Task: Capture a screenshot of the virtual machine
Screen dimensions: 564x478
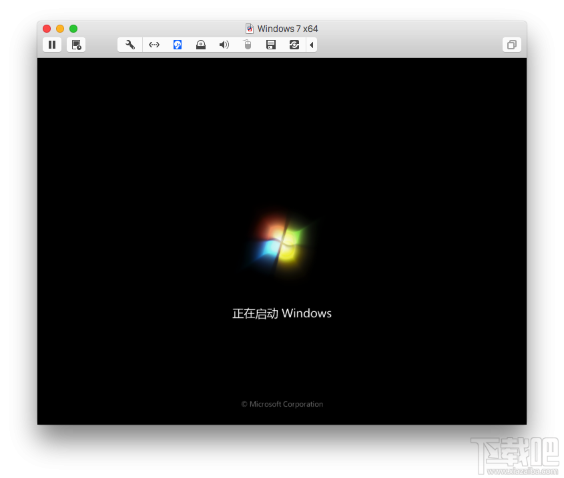Action: [x=76, y=45]
